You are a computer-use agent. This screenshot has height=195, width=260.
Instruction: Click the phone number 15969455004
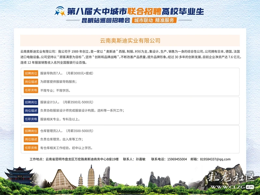177,159
